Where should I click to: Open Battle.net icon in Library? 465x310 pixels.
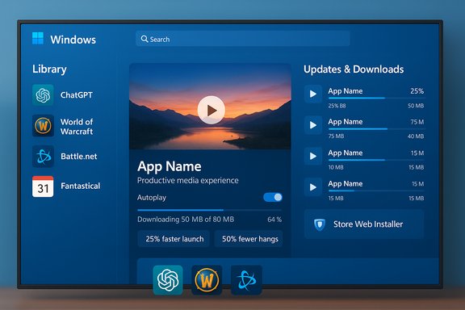pos(43,157)
